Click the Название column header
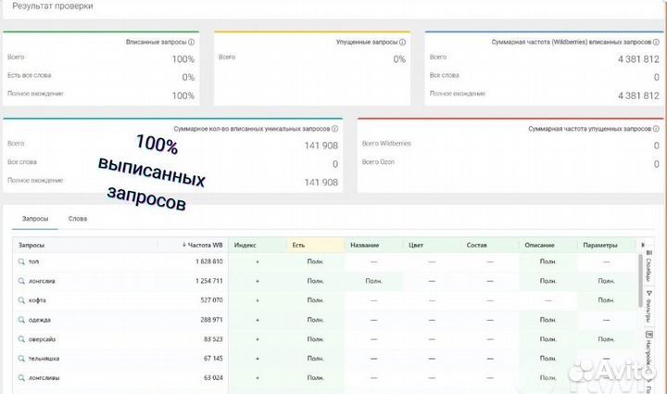The height and width of the screenshot is (394, 667). [x=365, y=245]
